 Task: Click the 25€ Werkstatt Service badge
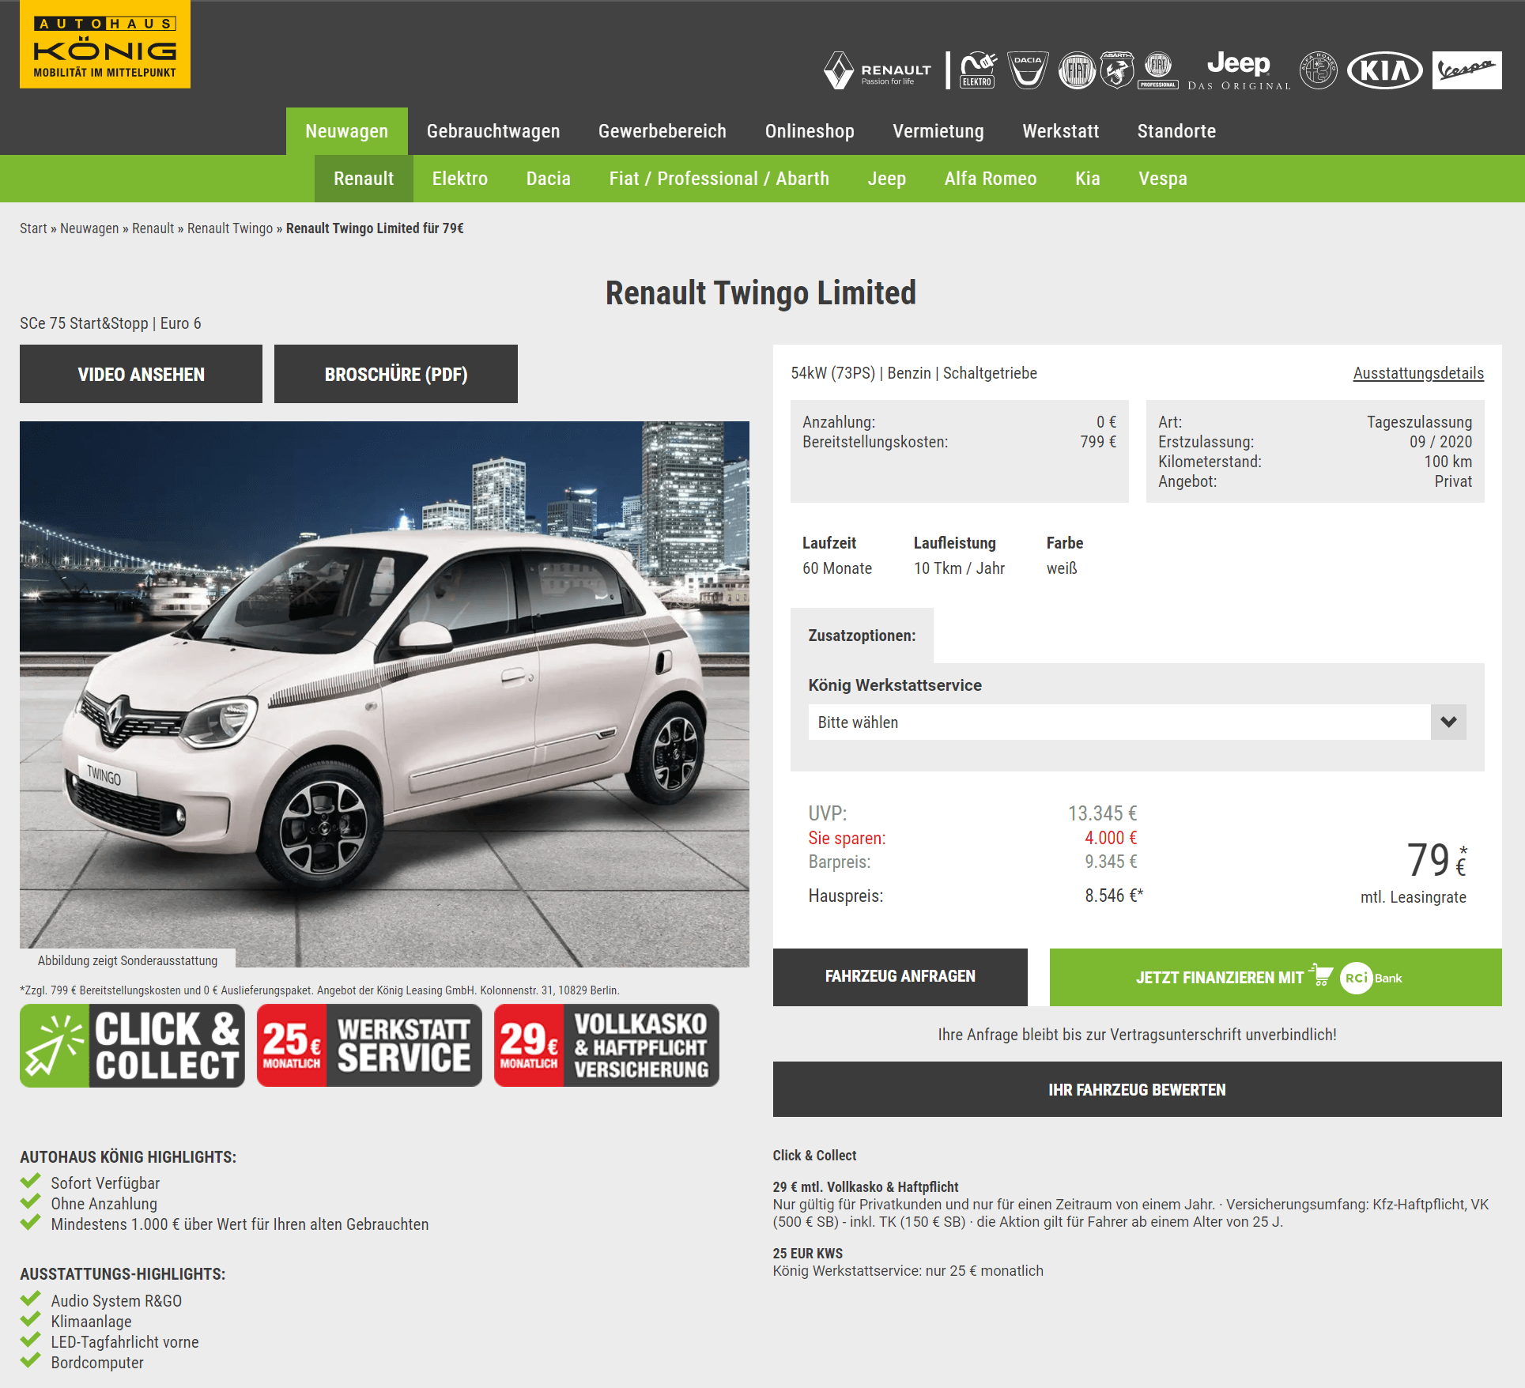point(369,1046)
